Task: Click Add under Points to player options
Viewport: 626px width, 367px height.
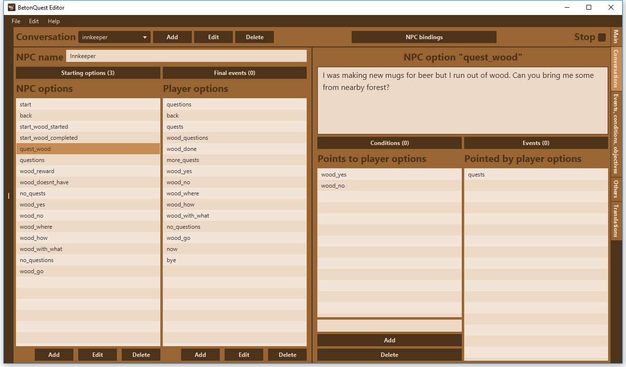Action: (389, 340)
